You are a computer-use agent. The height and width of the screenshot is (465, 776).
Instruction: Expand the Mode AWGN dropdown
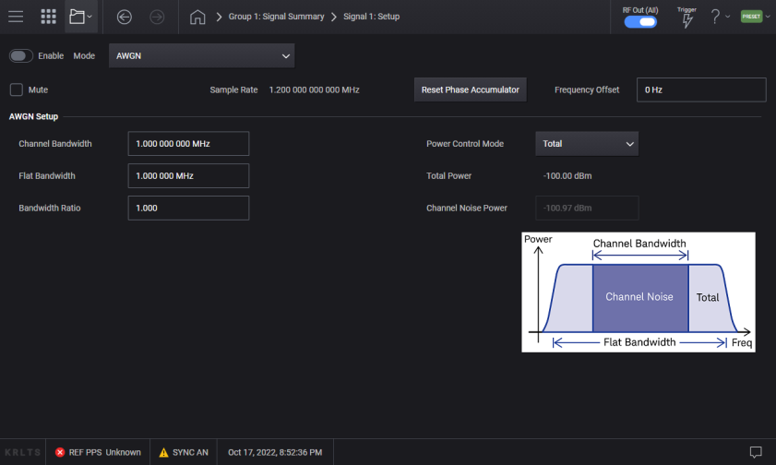pyautogui.click(x=201, y=55)
